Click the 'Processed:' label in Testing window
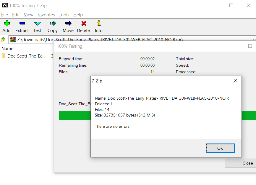This screenshot has height=185, width=256. click(186, 72)
